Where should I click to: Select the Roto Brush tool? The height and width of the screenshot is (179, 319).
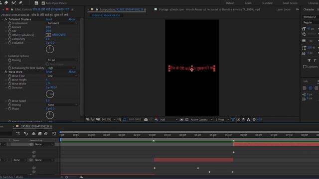13,2
